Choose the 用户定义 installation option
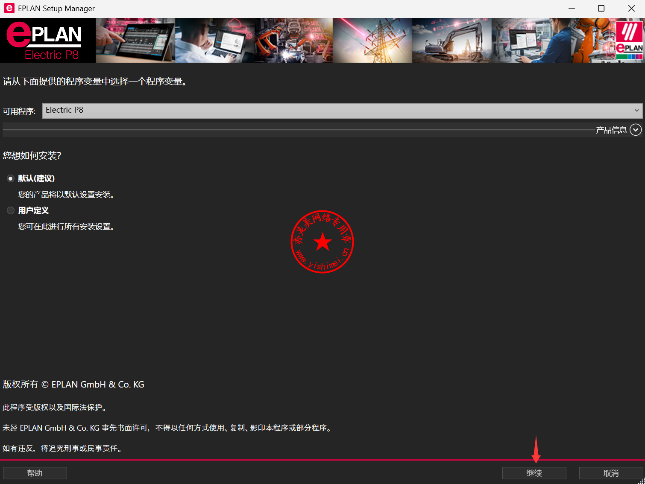645x484 pixels. click(11, 210)
